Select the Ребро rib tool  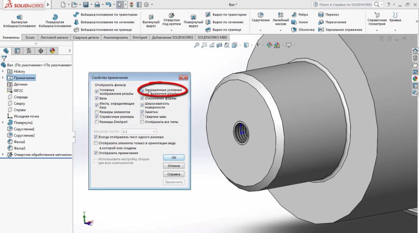click(300, 15)
